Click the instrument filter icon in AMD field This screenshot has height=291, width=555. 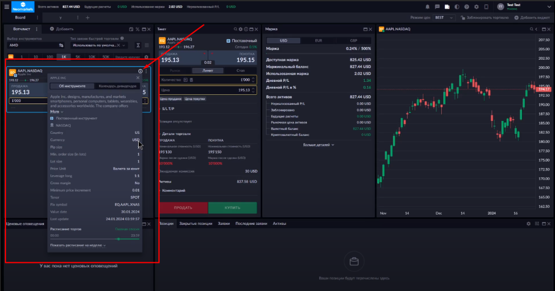click(61, 46)
